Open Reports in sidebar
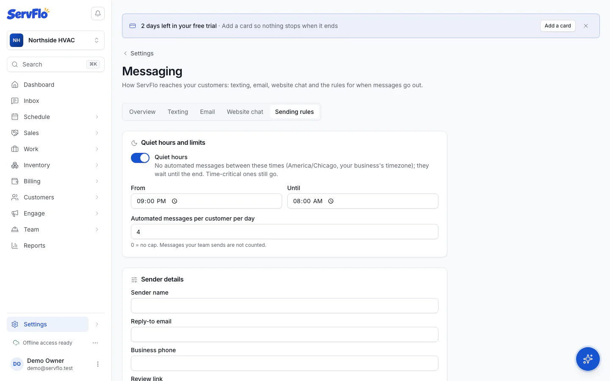The height and width of the screenshot is (381, 610). (x=55, y=246)
